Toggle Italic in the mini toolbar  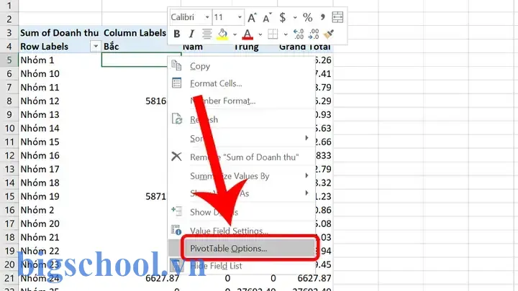tap(191, 34)
